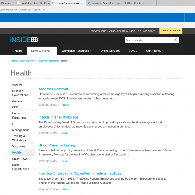Open Insects In The Workplace article
Viewport: 195px width, 195px height.
(58, 117)
